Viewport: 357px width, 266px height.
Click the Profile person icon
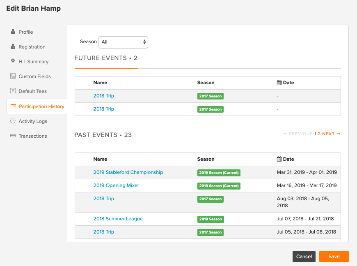click(13, 32)
